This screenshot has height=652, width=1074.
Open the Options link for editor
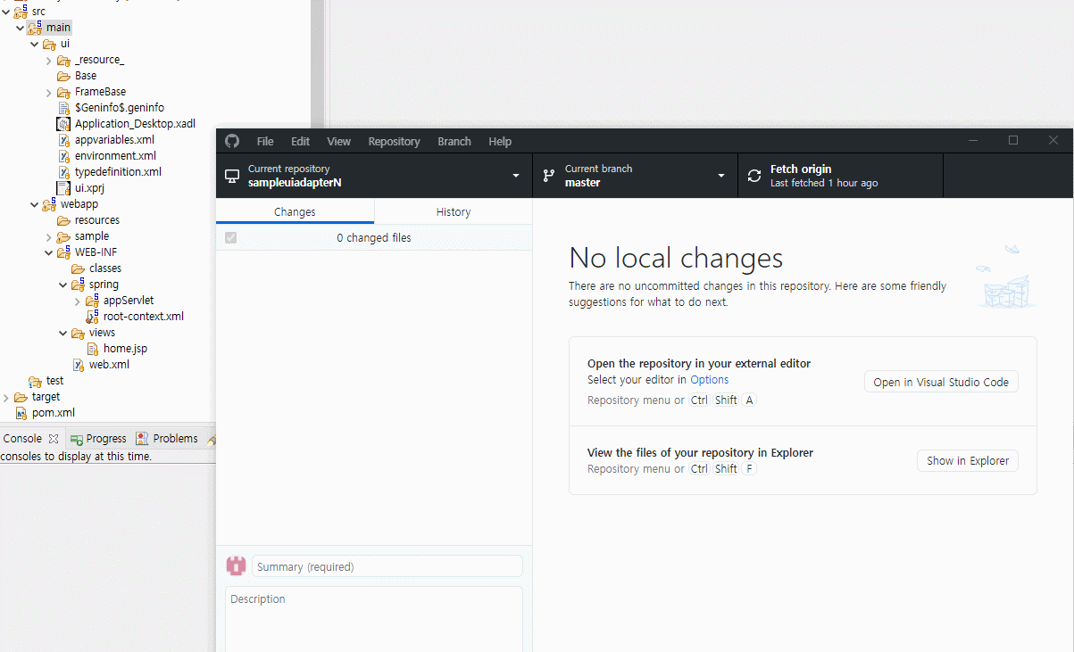coord(710,379)
